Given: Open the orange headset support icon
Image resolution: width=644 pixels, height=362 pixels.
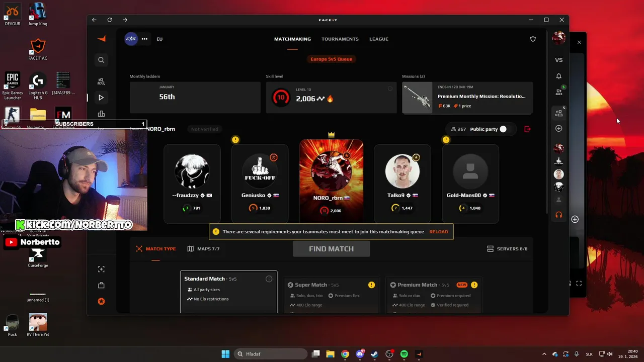Looking at the screenshot, I should [x=558, y=215].
